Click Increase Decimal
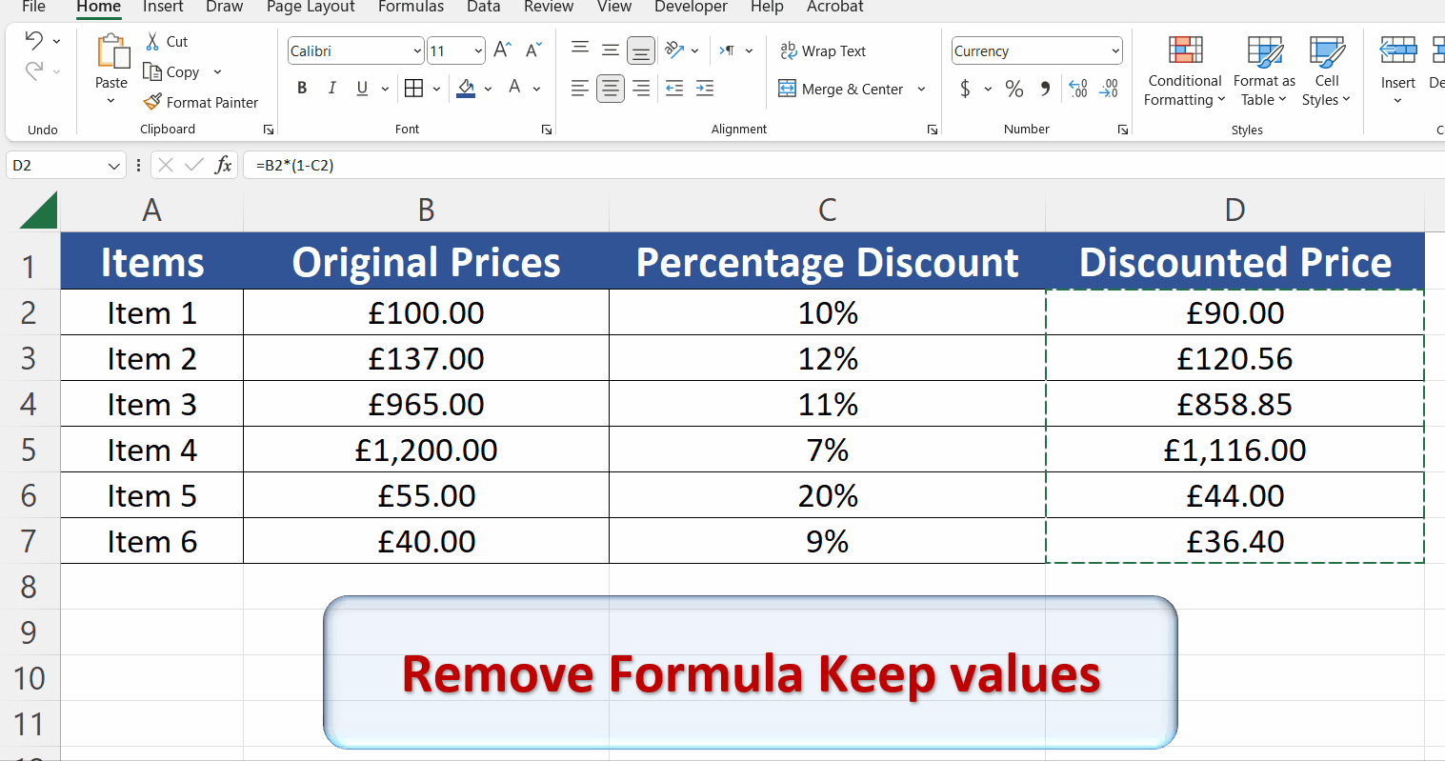Screen dimensions: 1445x761 (1077, 88)
